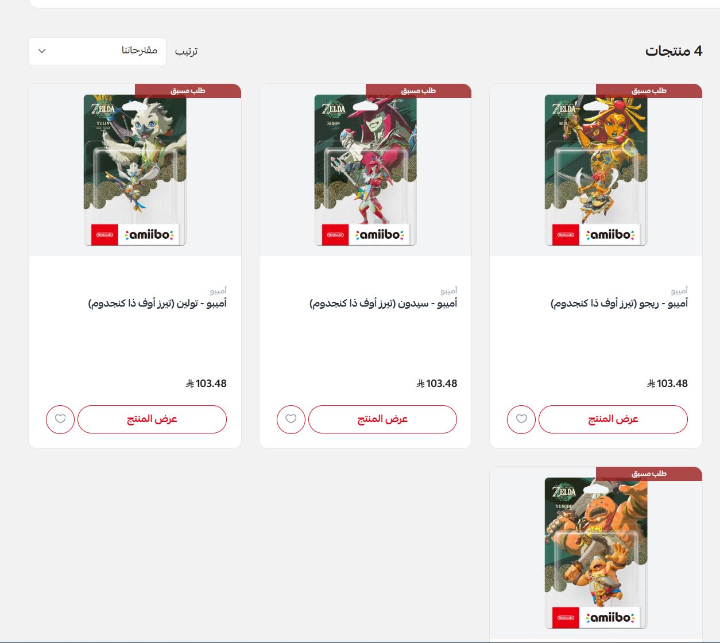Open the Tulin amiibo product image
720x643 pixels.
[135, 170]
